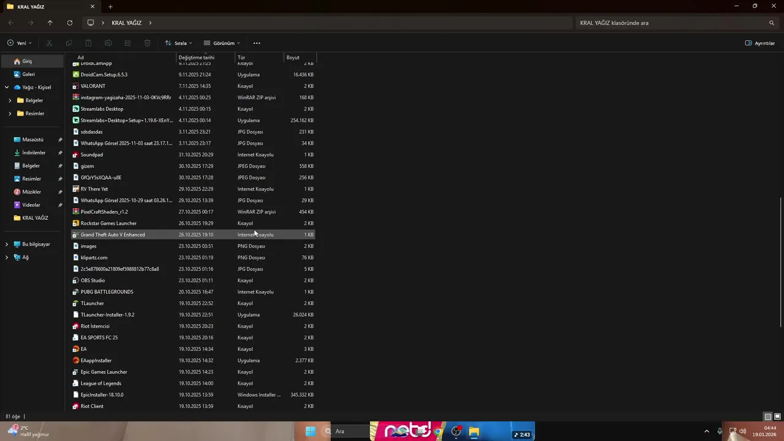Viewport: 784px width, 441px height.
Task: Open the Sırala sort dropdown
Action: pos(178,43)
